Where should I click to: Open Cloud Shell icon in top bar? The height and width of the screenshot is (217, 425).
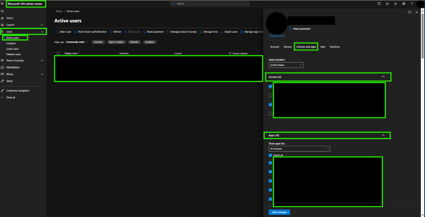379,4
